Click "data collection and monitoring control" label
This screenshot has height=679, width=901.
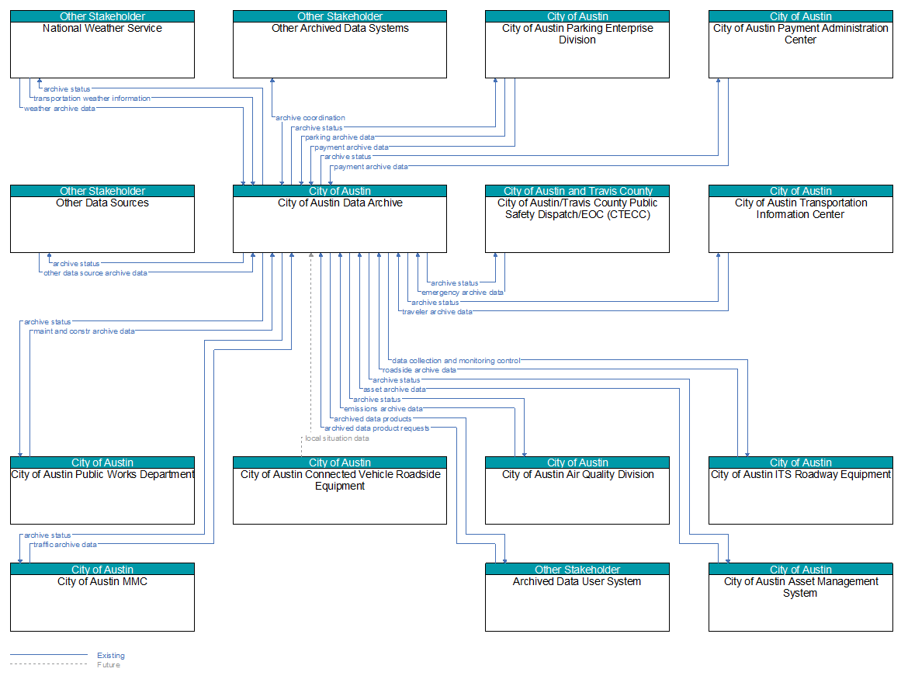coord(456,361)
